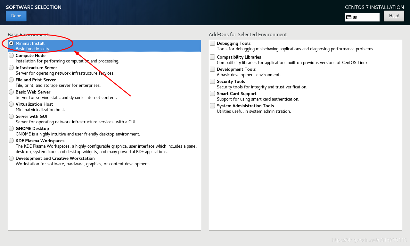
Task: Click the 'File and Print Server' label
Action: pyautogui.click(x=36, y=80)
